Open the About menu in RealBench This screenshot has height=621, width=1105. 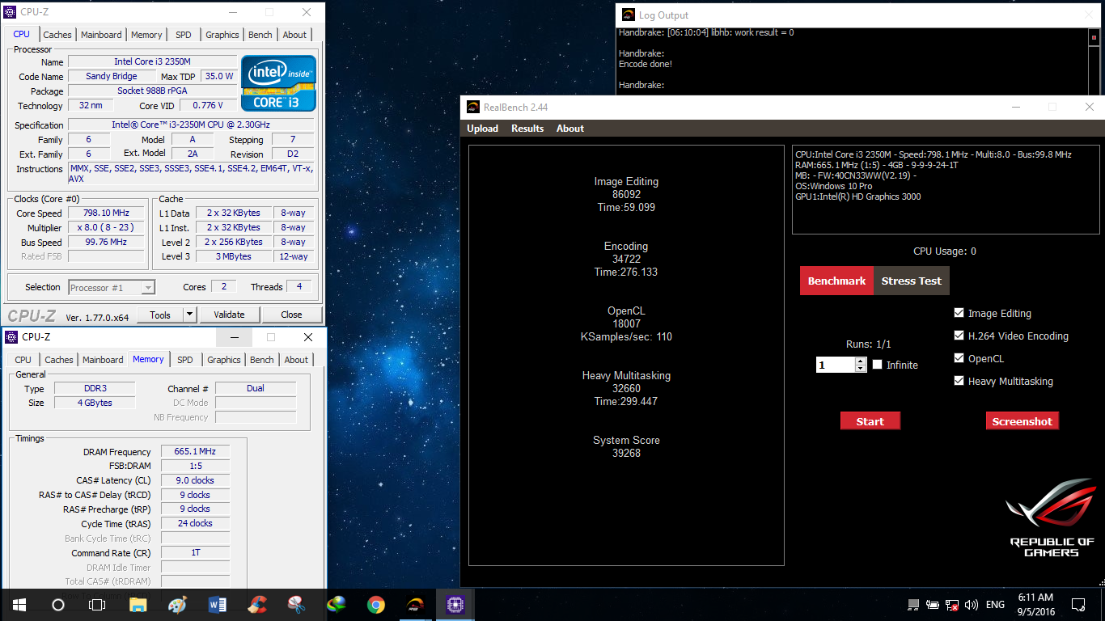[570, 129]
